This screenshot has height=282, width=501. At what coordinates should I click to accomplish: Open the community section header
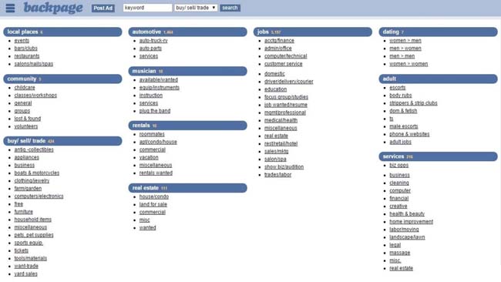click(62, 79)
